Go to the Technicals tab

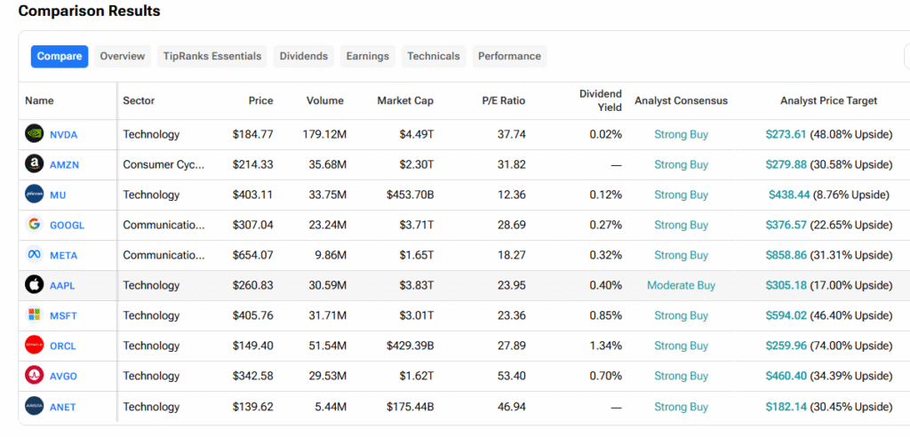point(434,56)
